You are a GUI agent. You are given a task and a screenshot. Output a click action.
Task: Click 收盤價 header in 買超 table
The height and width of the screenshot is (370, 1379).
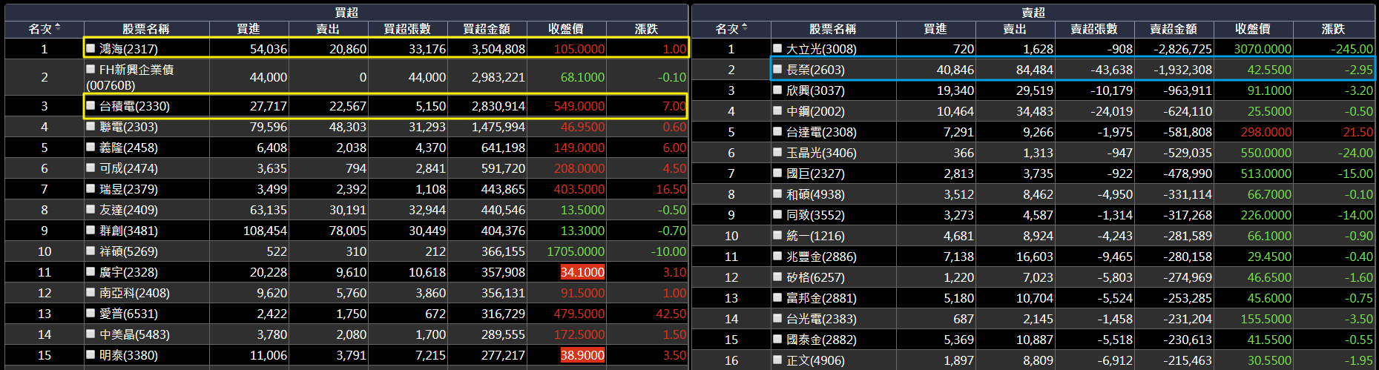click(x=566, y=29)
